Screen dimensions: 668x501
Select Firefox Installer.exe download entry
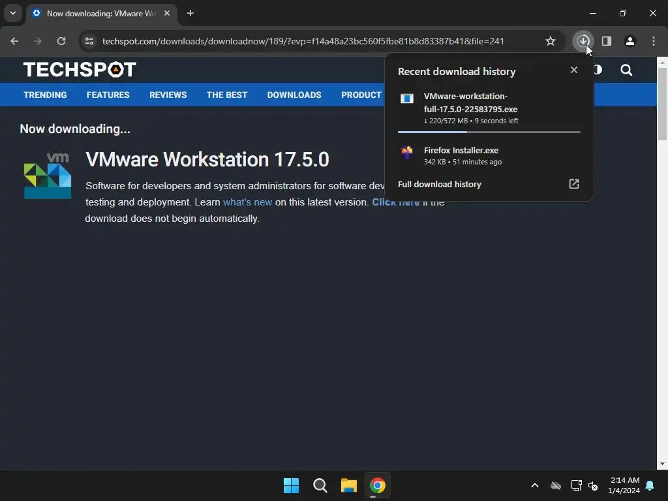(489, 156)
